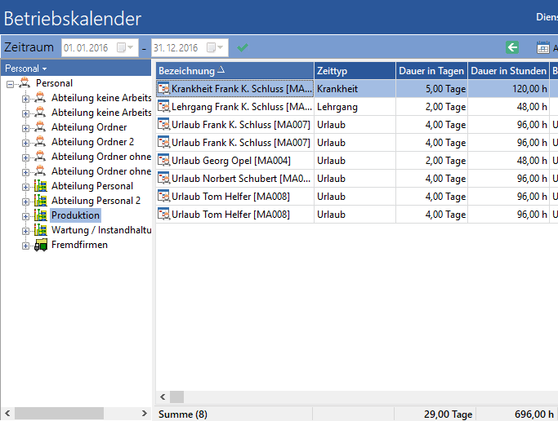The height and width of the screenshot is (421, 558).
Task: Expand the Abteilung Ordner 2 node
Action: [x=25, y=143]
